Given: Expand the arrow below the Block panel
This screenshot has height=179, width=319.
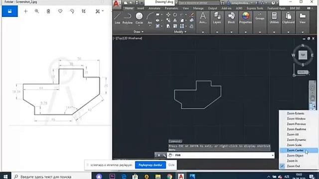Looking at the screenshot, I should pos(231,32).
